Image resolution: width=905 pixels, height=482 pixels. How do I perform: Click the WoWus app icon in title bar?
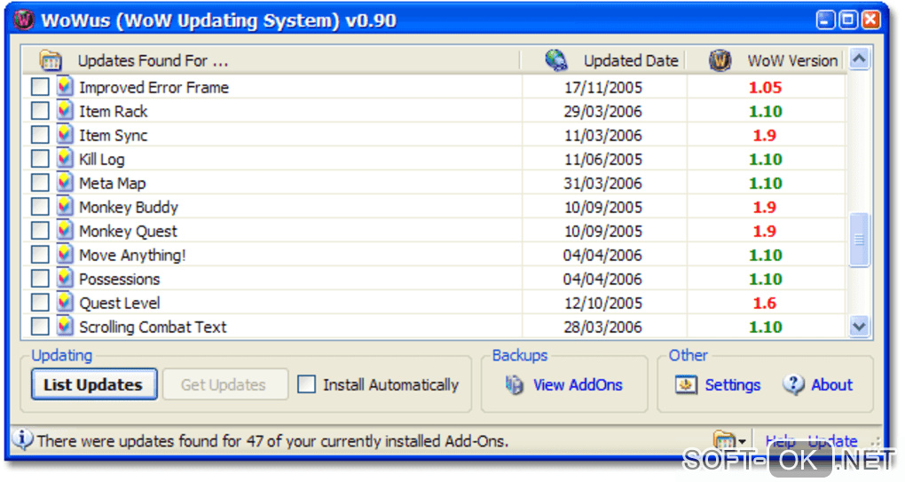click(x=24, y=20)
